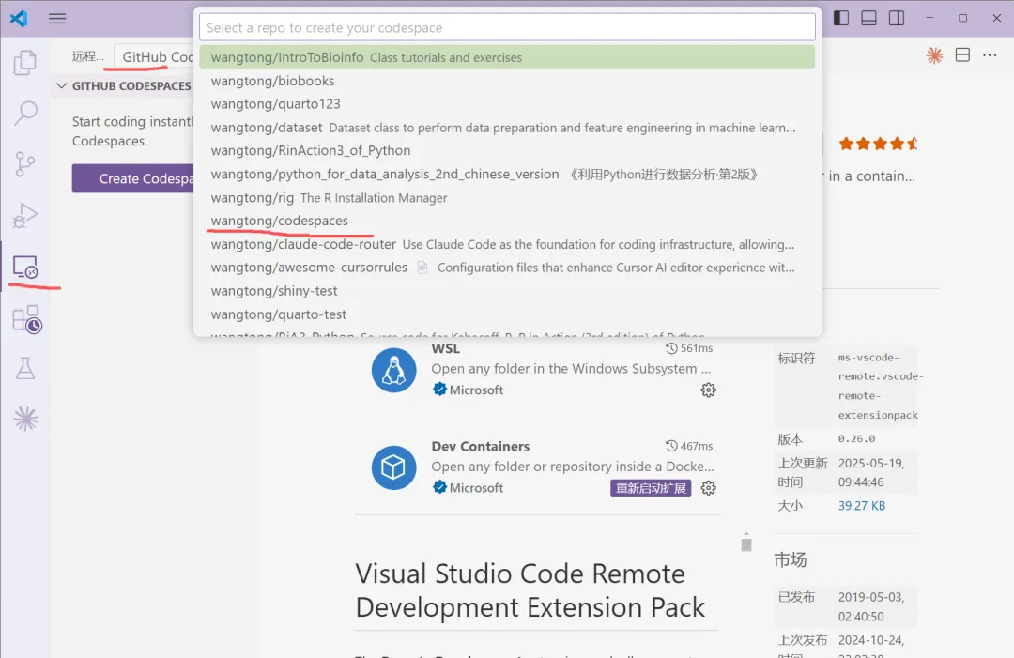This screenshot has width=1014, height=658.
Task: Click the 0.26.0 version value
Action: click(x=857, y=438)
